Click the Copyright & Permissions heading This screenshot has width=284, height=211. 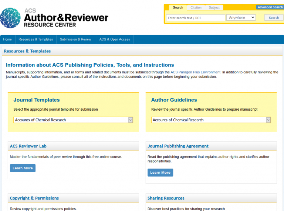point(34,198)
